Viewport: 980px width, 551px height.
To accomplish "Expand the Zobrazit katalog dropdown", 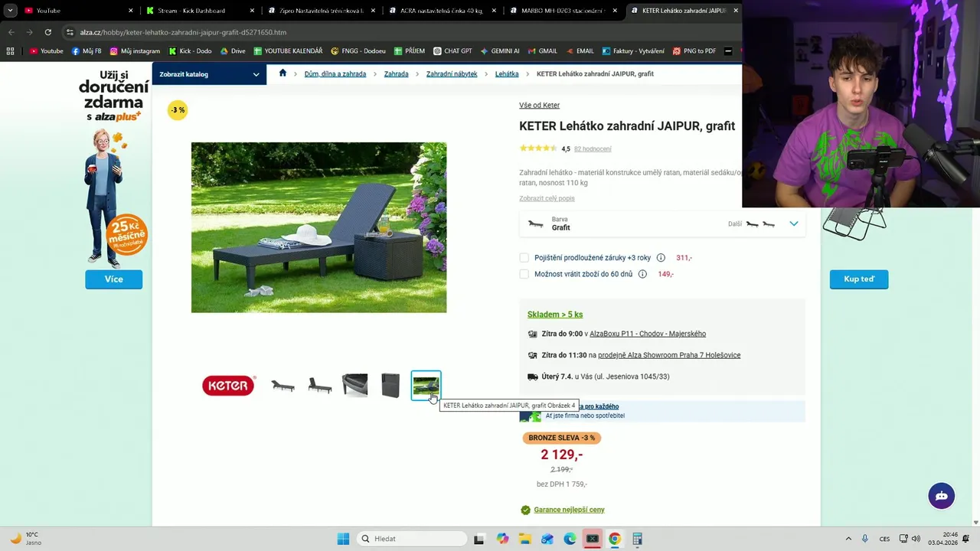I will [x=209, y=74].
